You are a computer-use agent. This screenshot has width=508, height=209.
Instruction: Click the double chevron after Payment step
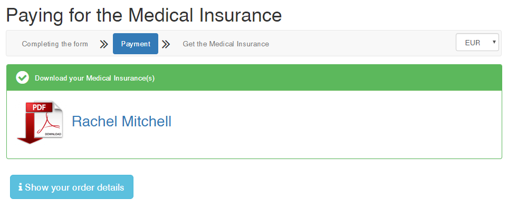[x=166, y=44]
